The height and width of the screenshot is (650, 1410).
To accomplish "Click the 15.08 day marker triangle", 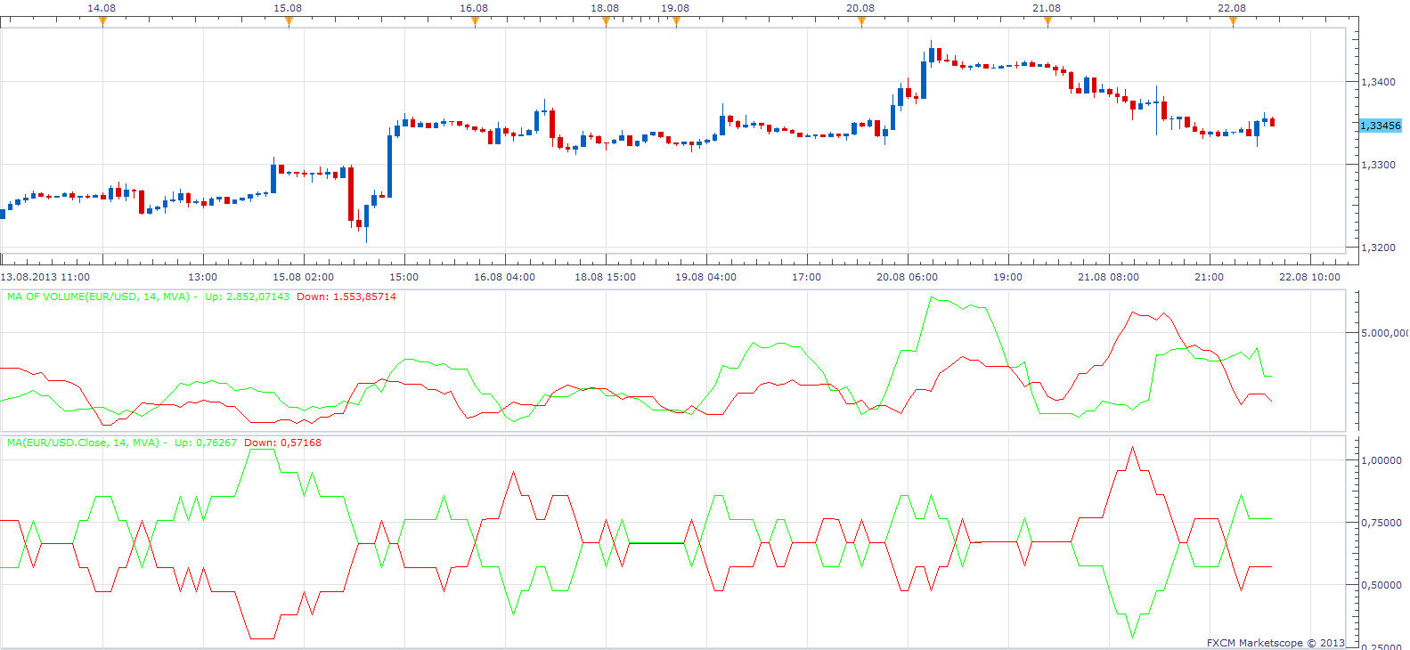I will (x=289, y=21).
